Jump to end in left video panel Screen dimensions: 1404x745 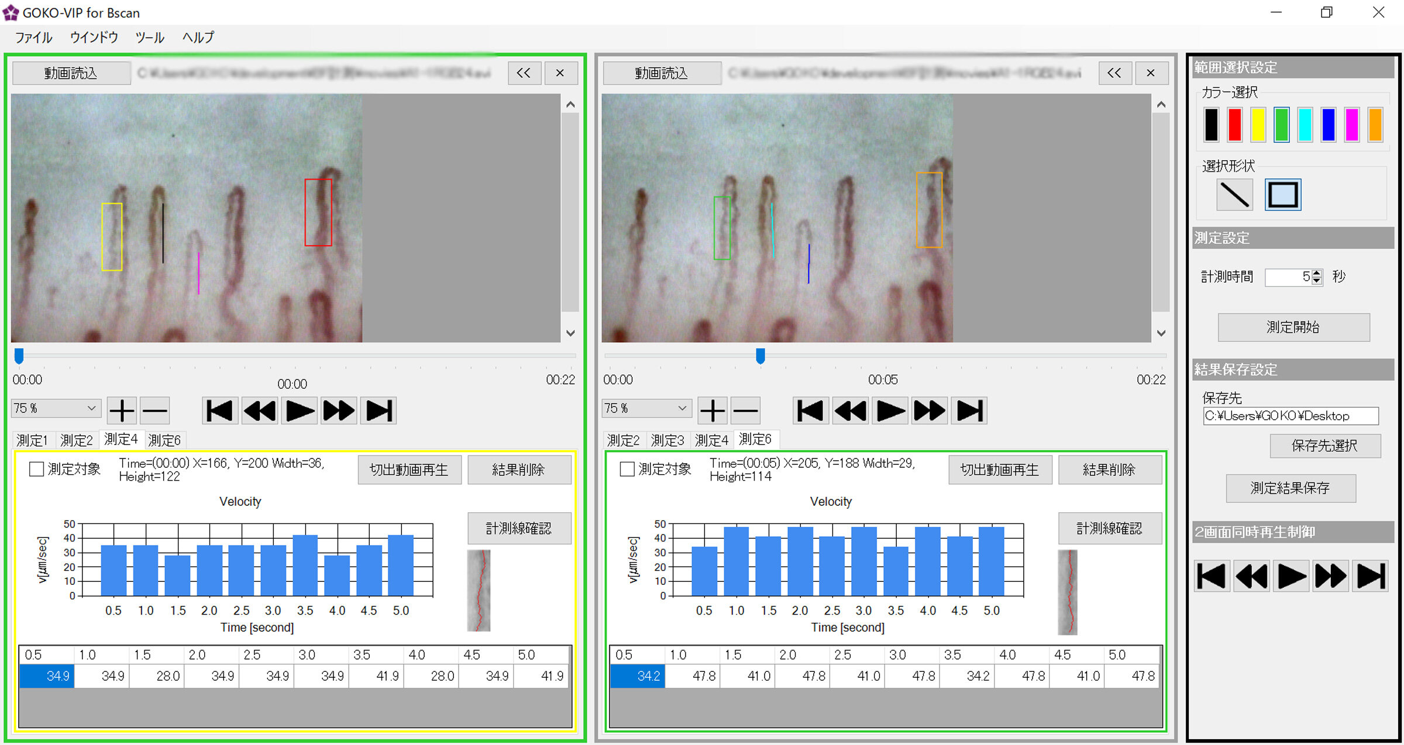tap(379, 411)
